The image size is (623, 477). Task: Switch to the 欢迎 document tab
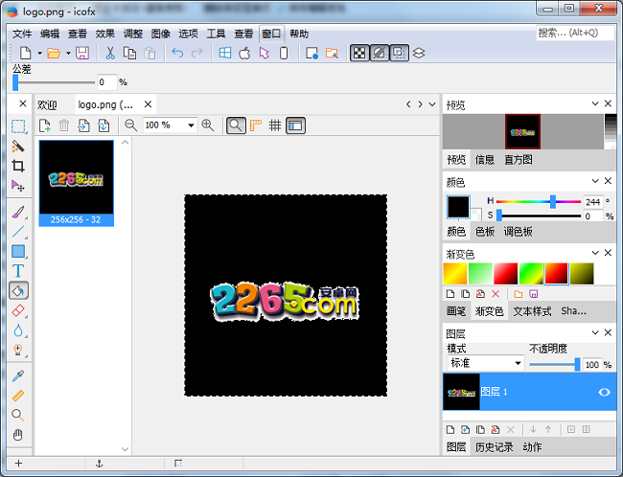(47, 104)
